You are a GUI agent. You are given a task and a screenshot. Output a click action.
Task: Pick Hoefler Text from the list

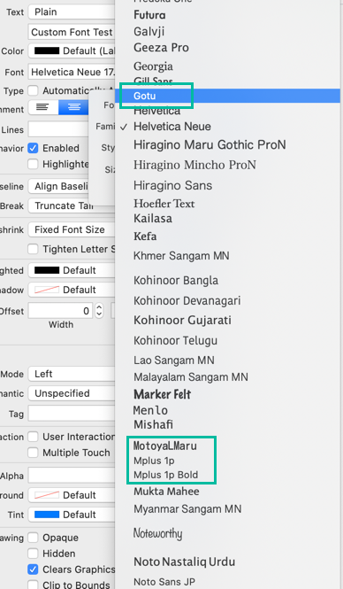tap(164, 204)
